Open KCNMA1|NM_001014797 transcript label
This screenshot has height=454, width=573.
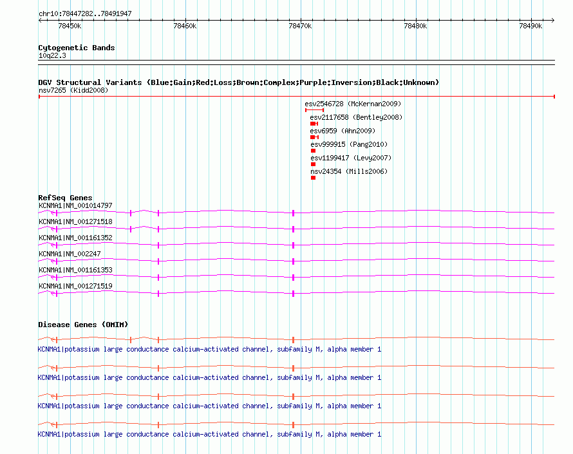point(75,205)
